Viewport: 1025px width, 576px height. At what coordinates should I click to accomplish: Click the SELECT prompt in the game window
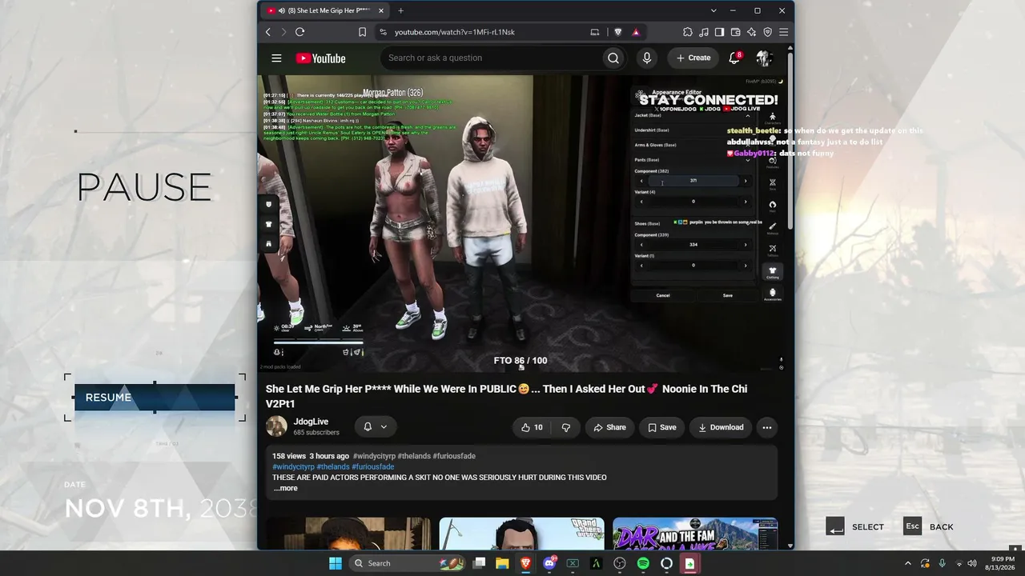[855, 526]
